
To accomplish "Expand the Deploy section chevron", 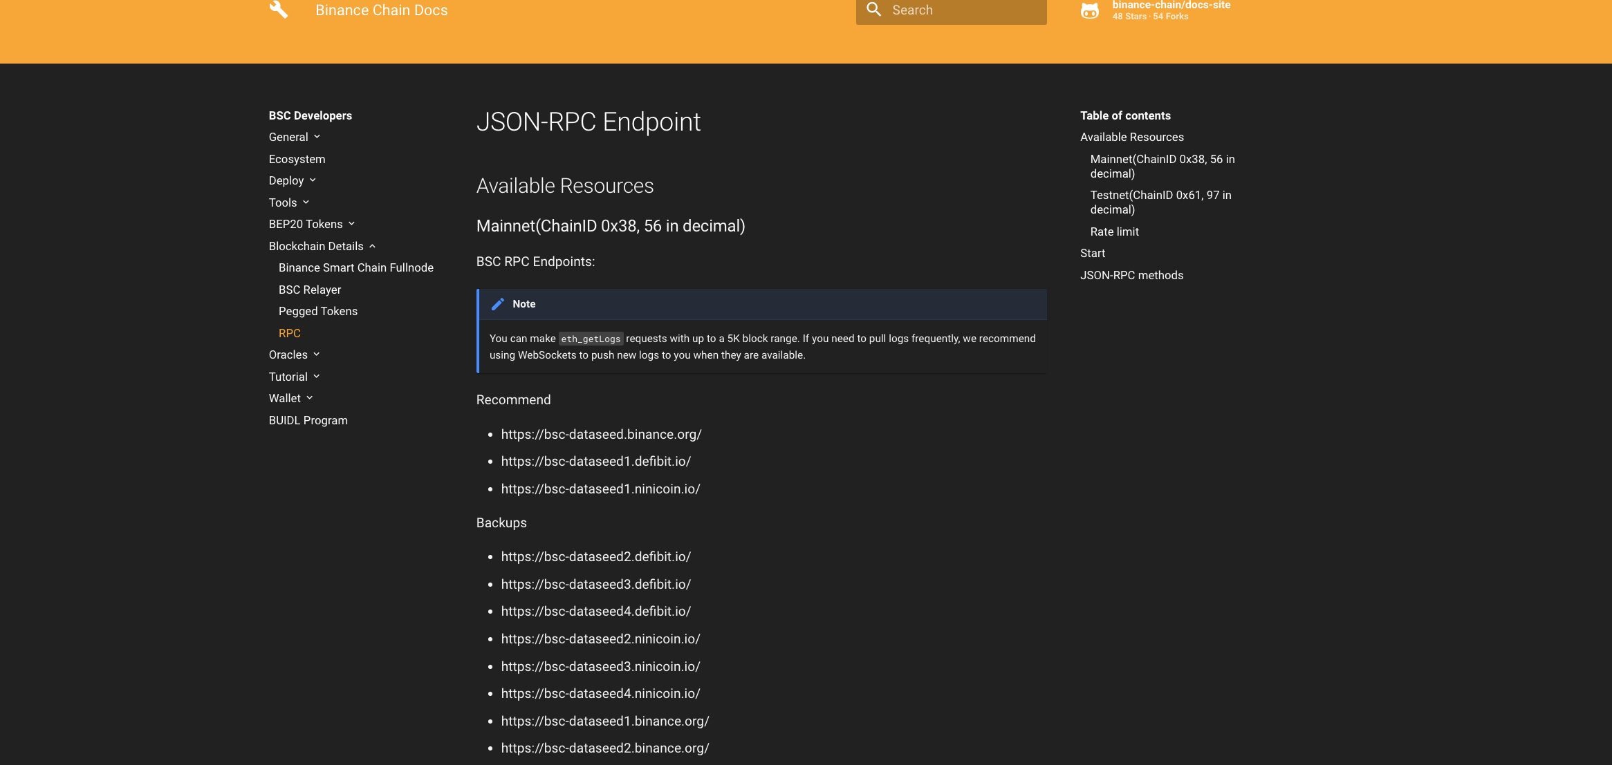I will [x=313, y=180].
